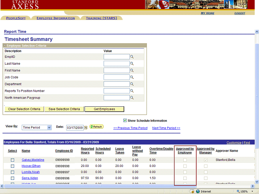Collapse Employee Selection Criteria section
Screen dimensions: 259x194
coord(5,46)
